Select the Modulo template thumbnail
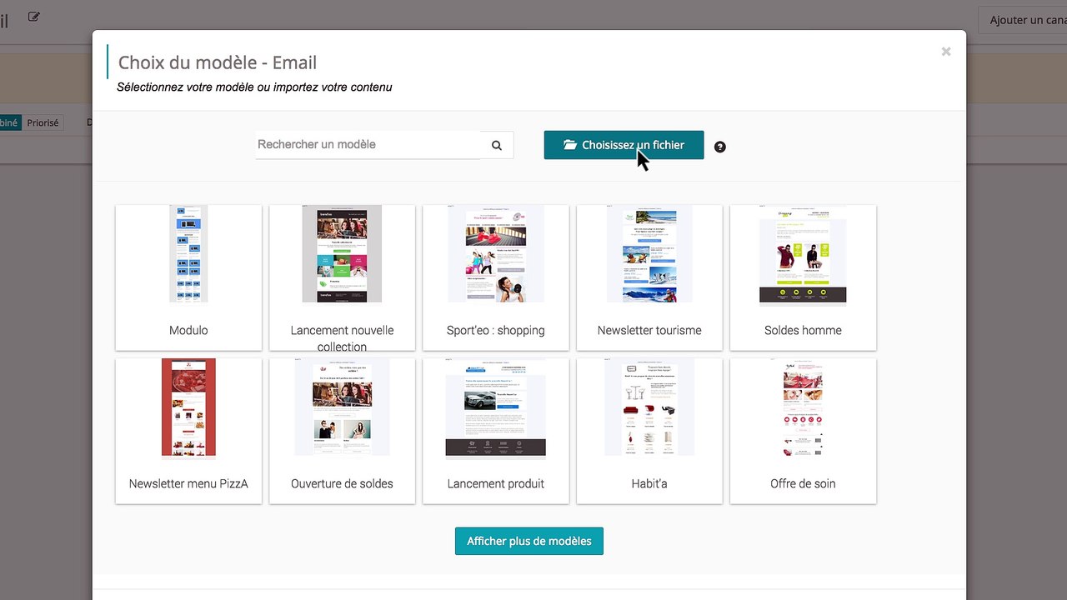This screenshot has width=1067, height=600. pyautogui.click(x=188, y=253)
